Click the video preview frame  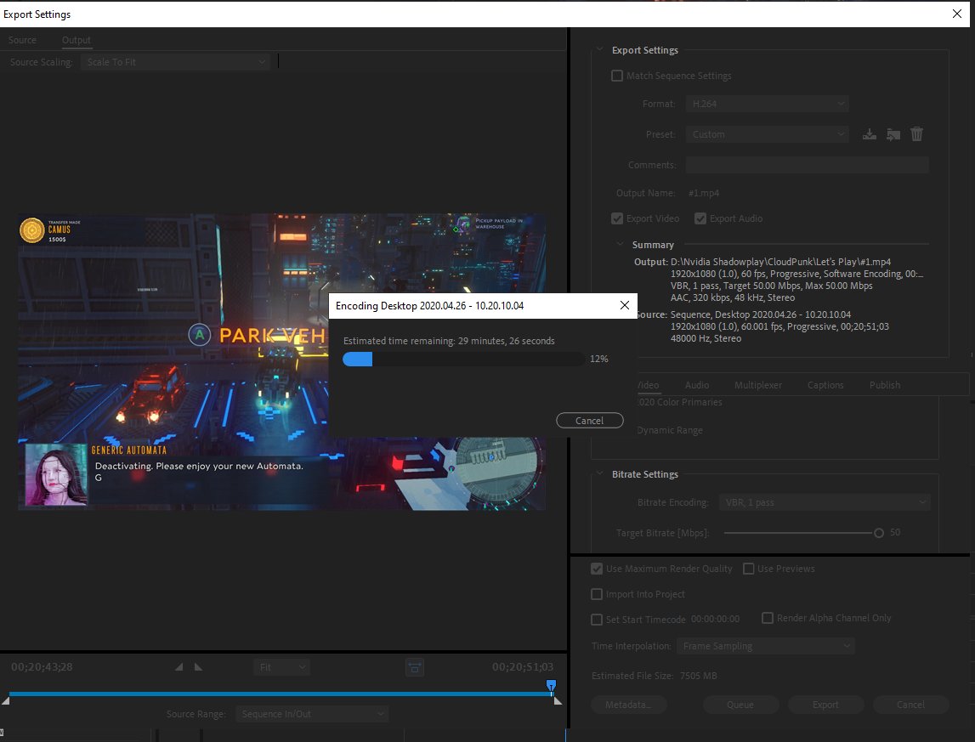281,362
